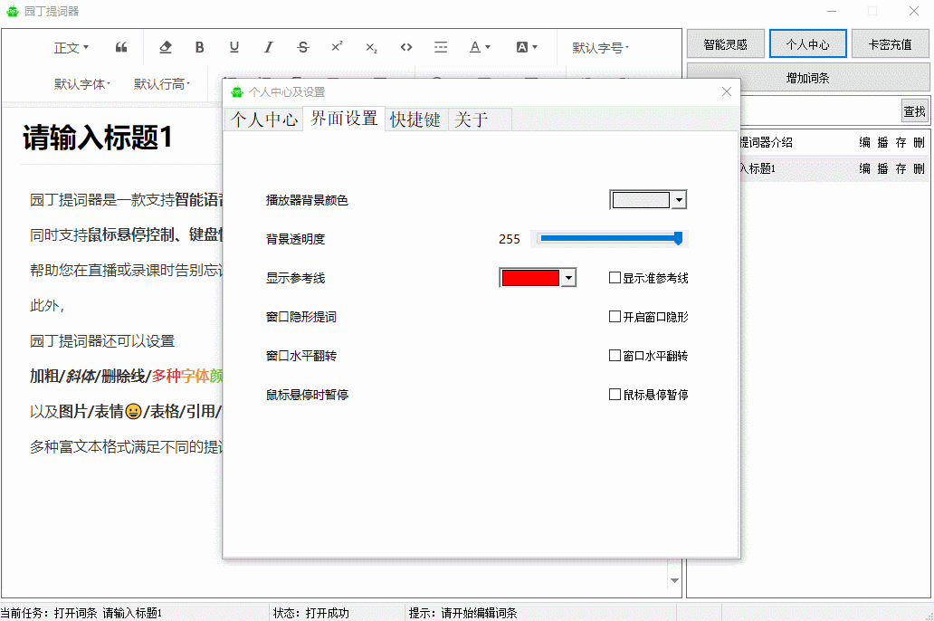Open the 关于 tab
The image size is (934, 621).
click(472, 119)
